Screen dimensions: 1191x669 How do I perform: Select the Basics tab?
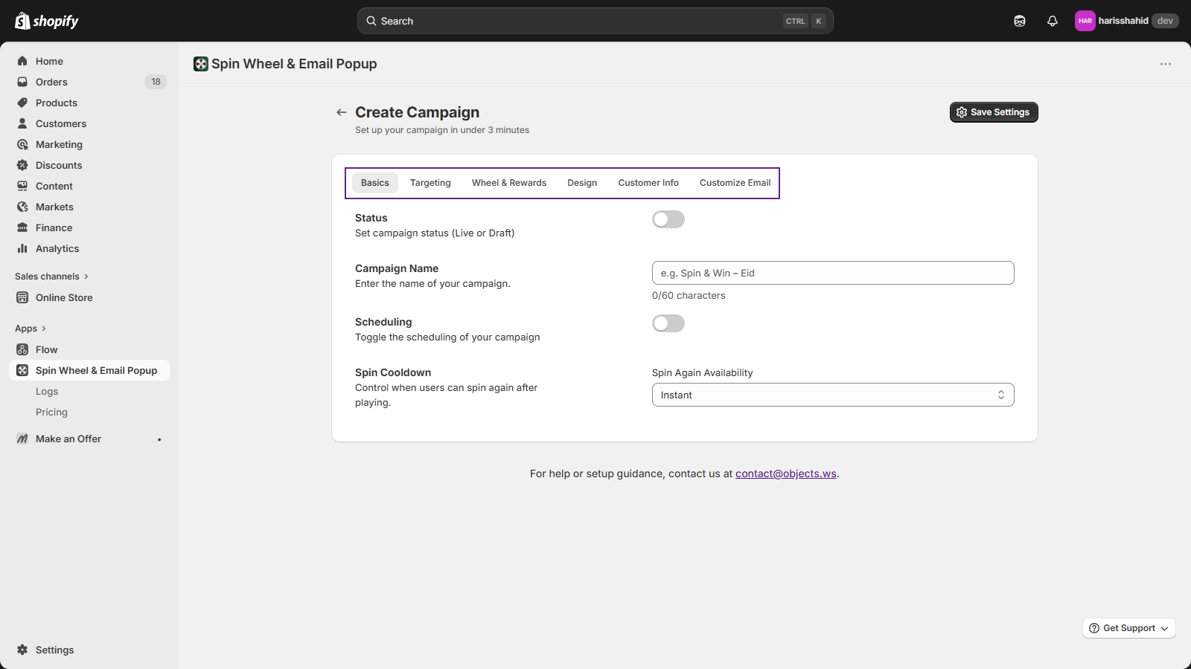(x=375, y=183)
